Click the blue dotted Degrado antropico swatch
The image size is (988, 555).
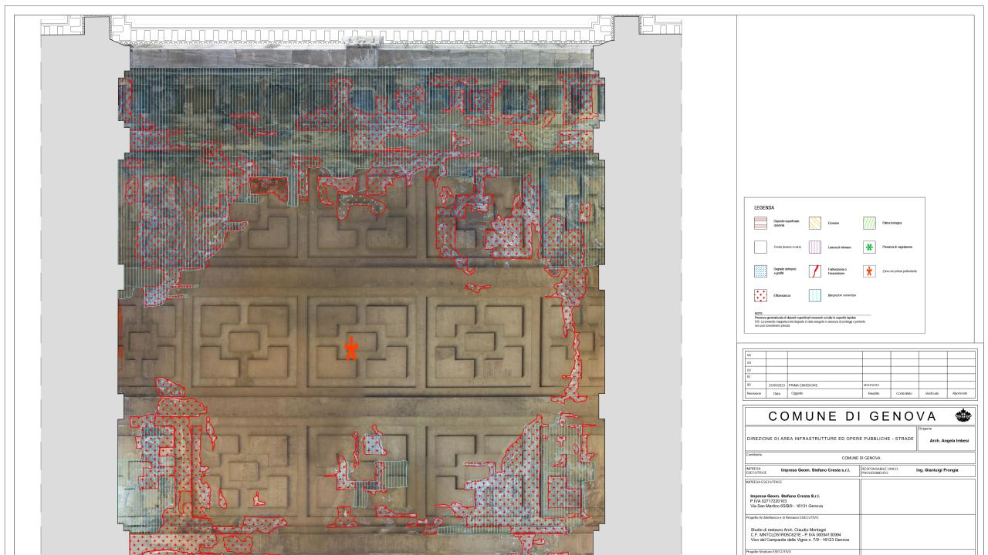coord(760,271)
